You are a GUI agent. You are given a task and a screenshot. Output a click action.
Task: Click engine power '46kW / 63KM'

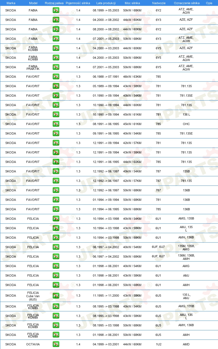(x=132, y=77)
